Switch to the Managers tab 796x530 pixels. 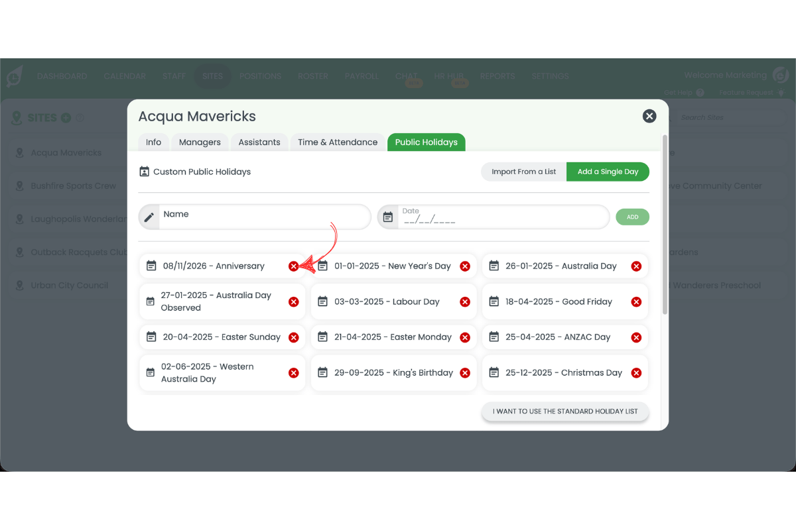(x=200, y=142)
